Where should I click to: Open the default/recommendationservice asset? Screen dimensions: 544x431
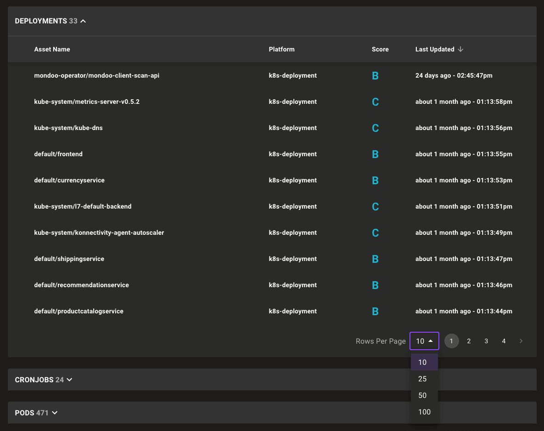[x=81, y=285]
